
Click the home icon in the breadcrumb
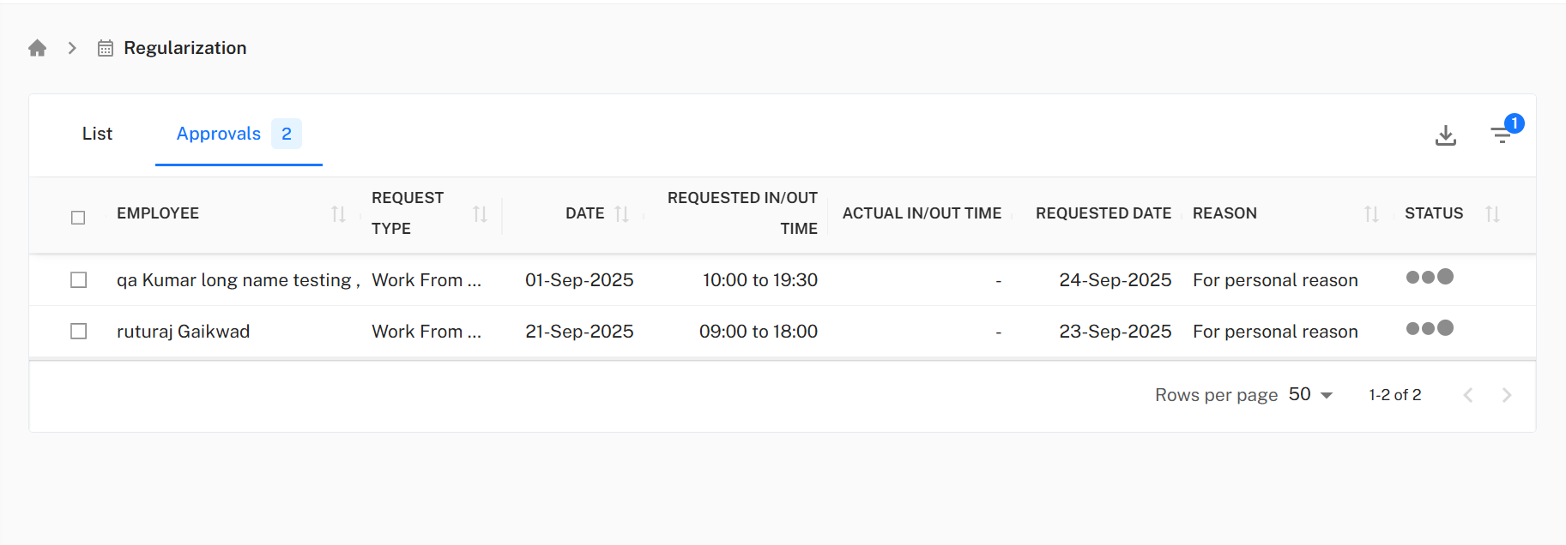pyautogui.click(x=37, y=47)
